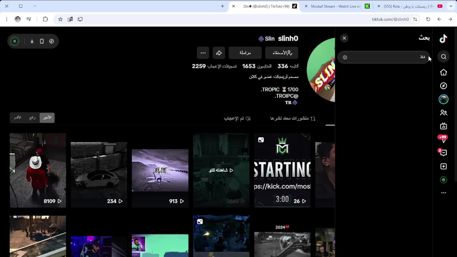
Task: Open site information icon in address bar
Action: (x=415, y=19)
